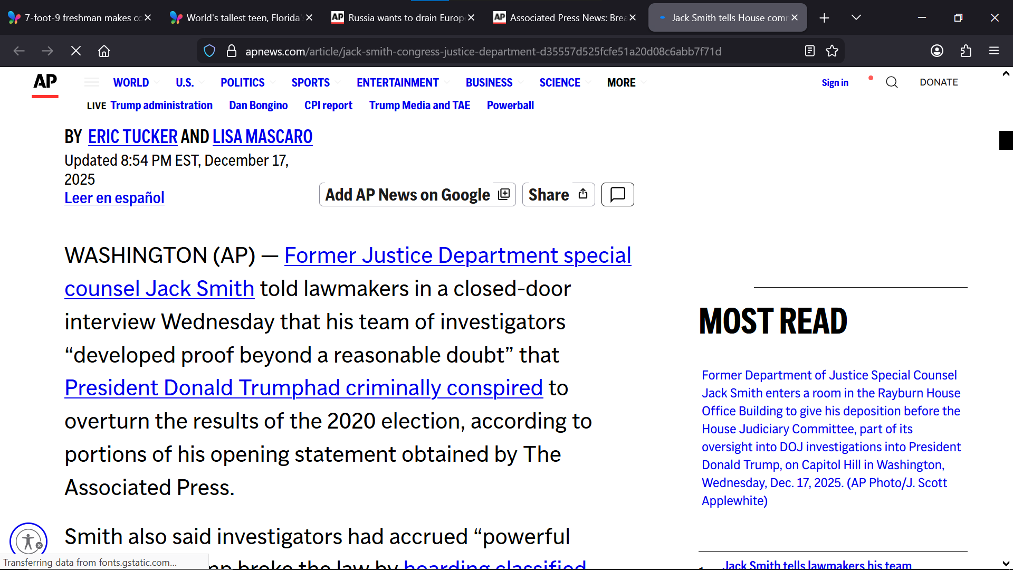Open the AP site search magnifier
This screenshot has width=1013, height=570.
(892, 82)
